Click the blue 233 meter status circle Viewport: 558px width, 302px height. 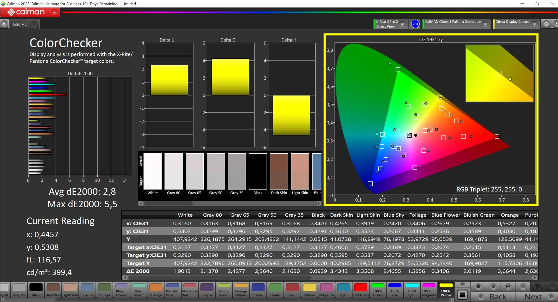[x=415, y=24]
